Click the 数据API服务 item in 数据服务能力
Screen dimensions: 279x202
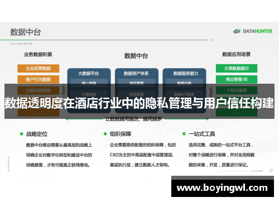point(184,94)
